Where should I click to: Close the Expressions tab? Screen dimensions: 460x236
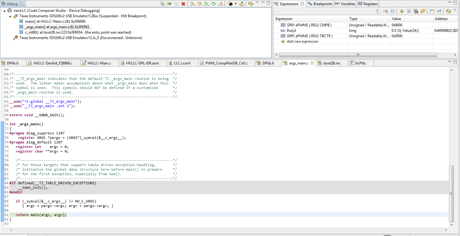(x=302, y=4)
